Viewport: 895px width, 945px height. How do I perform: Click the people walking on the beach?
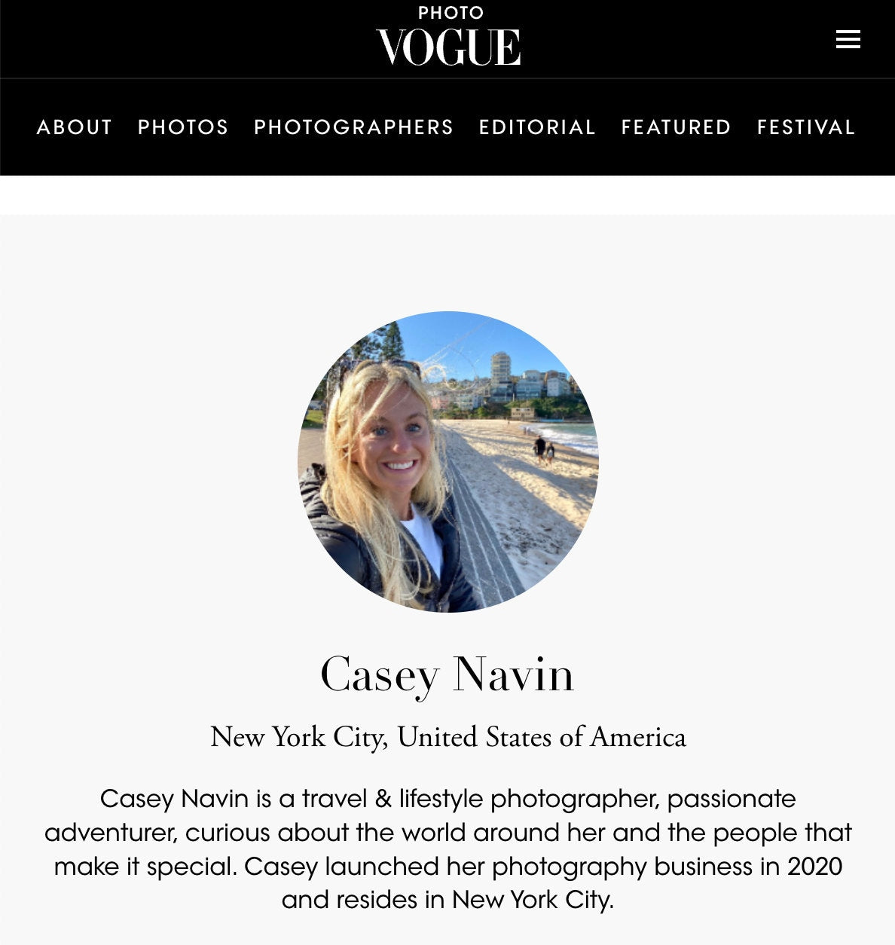(544, 449)
